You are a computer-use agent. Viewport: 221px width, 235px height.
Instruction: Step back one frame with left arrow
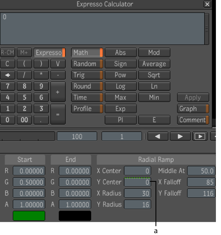click(158, 136)
